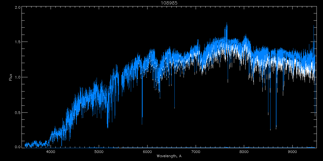Image resolution: width=323 pixels, height=161 pixels.
Task: Click the 6000 x-axis tick label
Action: tap(147, 152)
